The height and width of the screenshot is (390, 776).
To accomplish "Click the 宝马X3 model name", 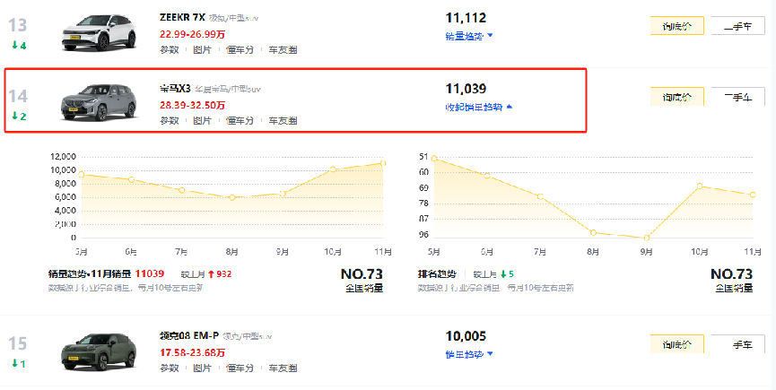I will pos(175,89).
